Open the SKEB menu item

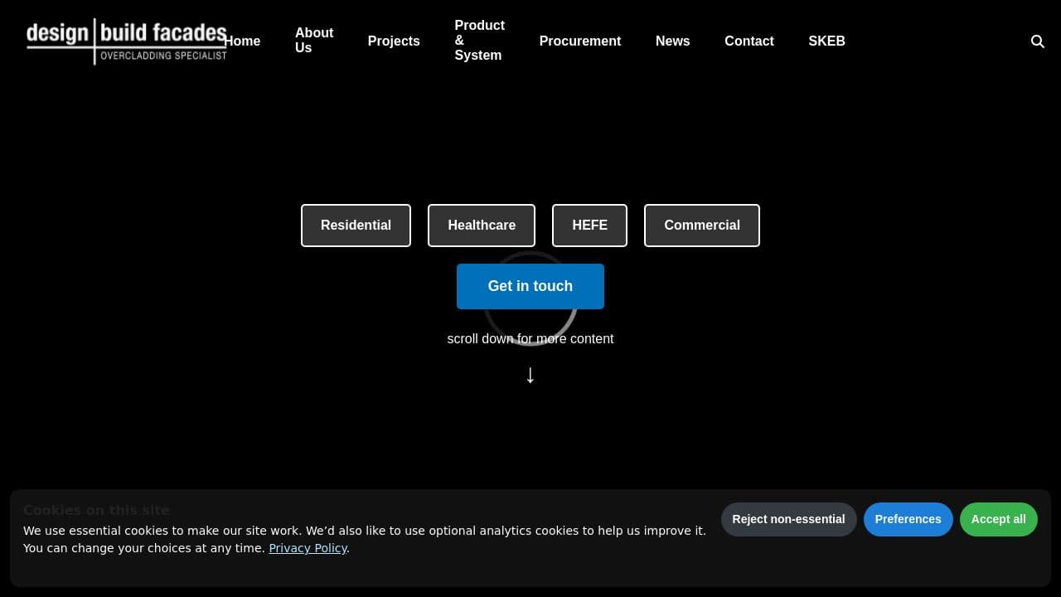point(827,41)
